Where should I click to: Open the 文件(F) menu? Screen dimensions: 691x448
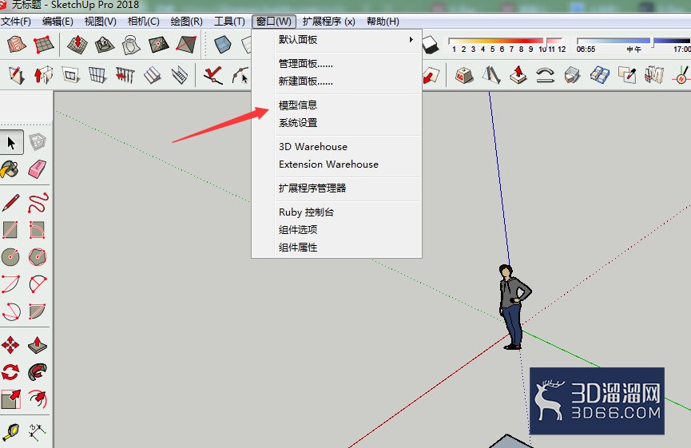point(16,21)
